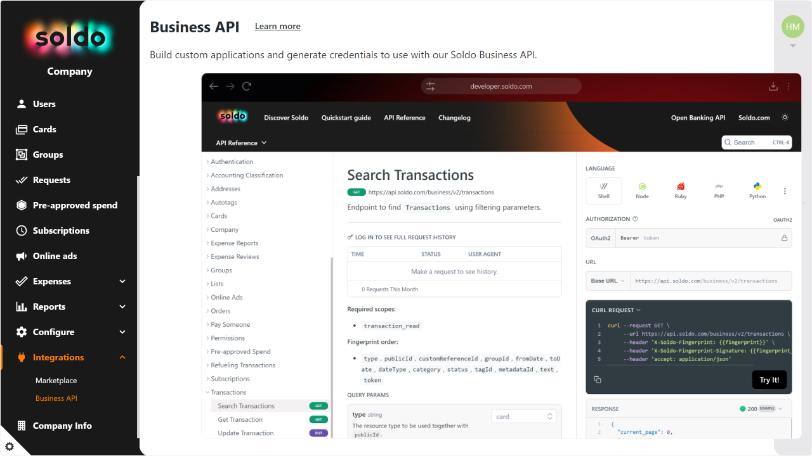Click the Configure gear icon in sidebar
The height and width of the screenshot is (456, 812).
(x=22, y=332)
